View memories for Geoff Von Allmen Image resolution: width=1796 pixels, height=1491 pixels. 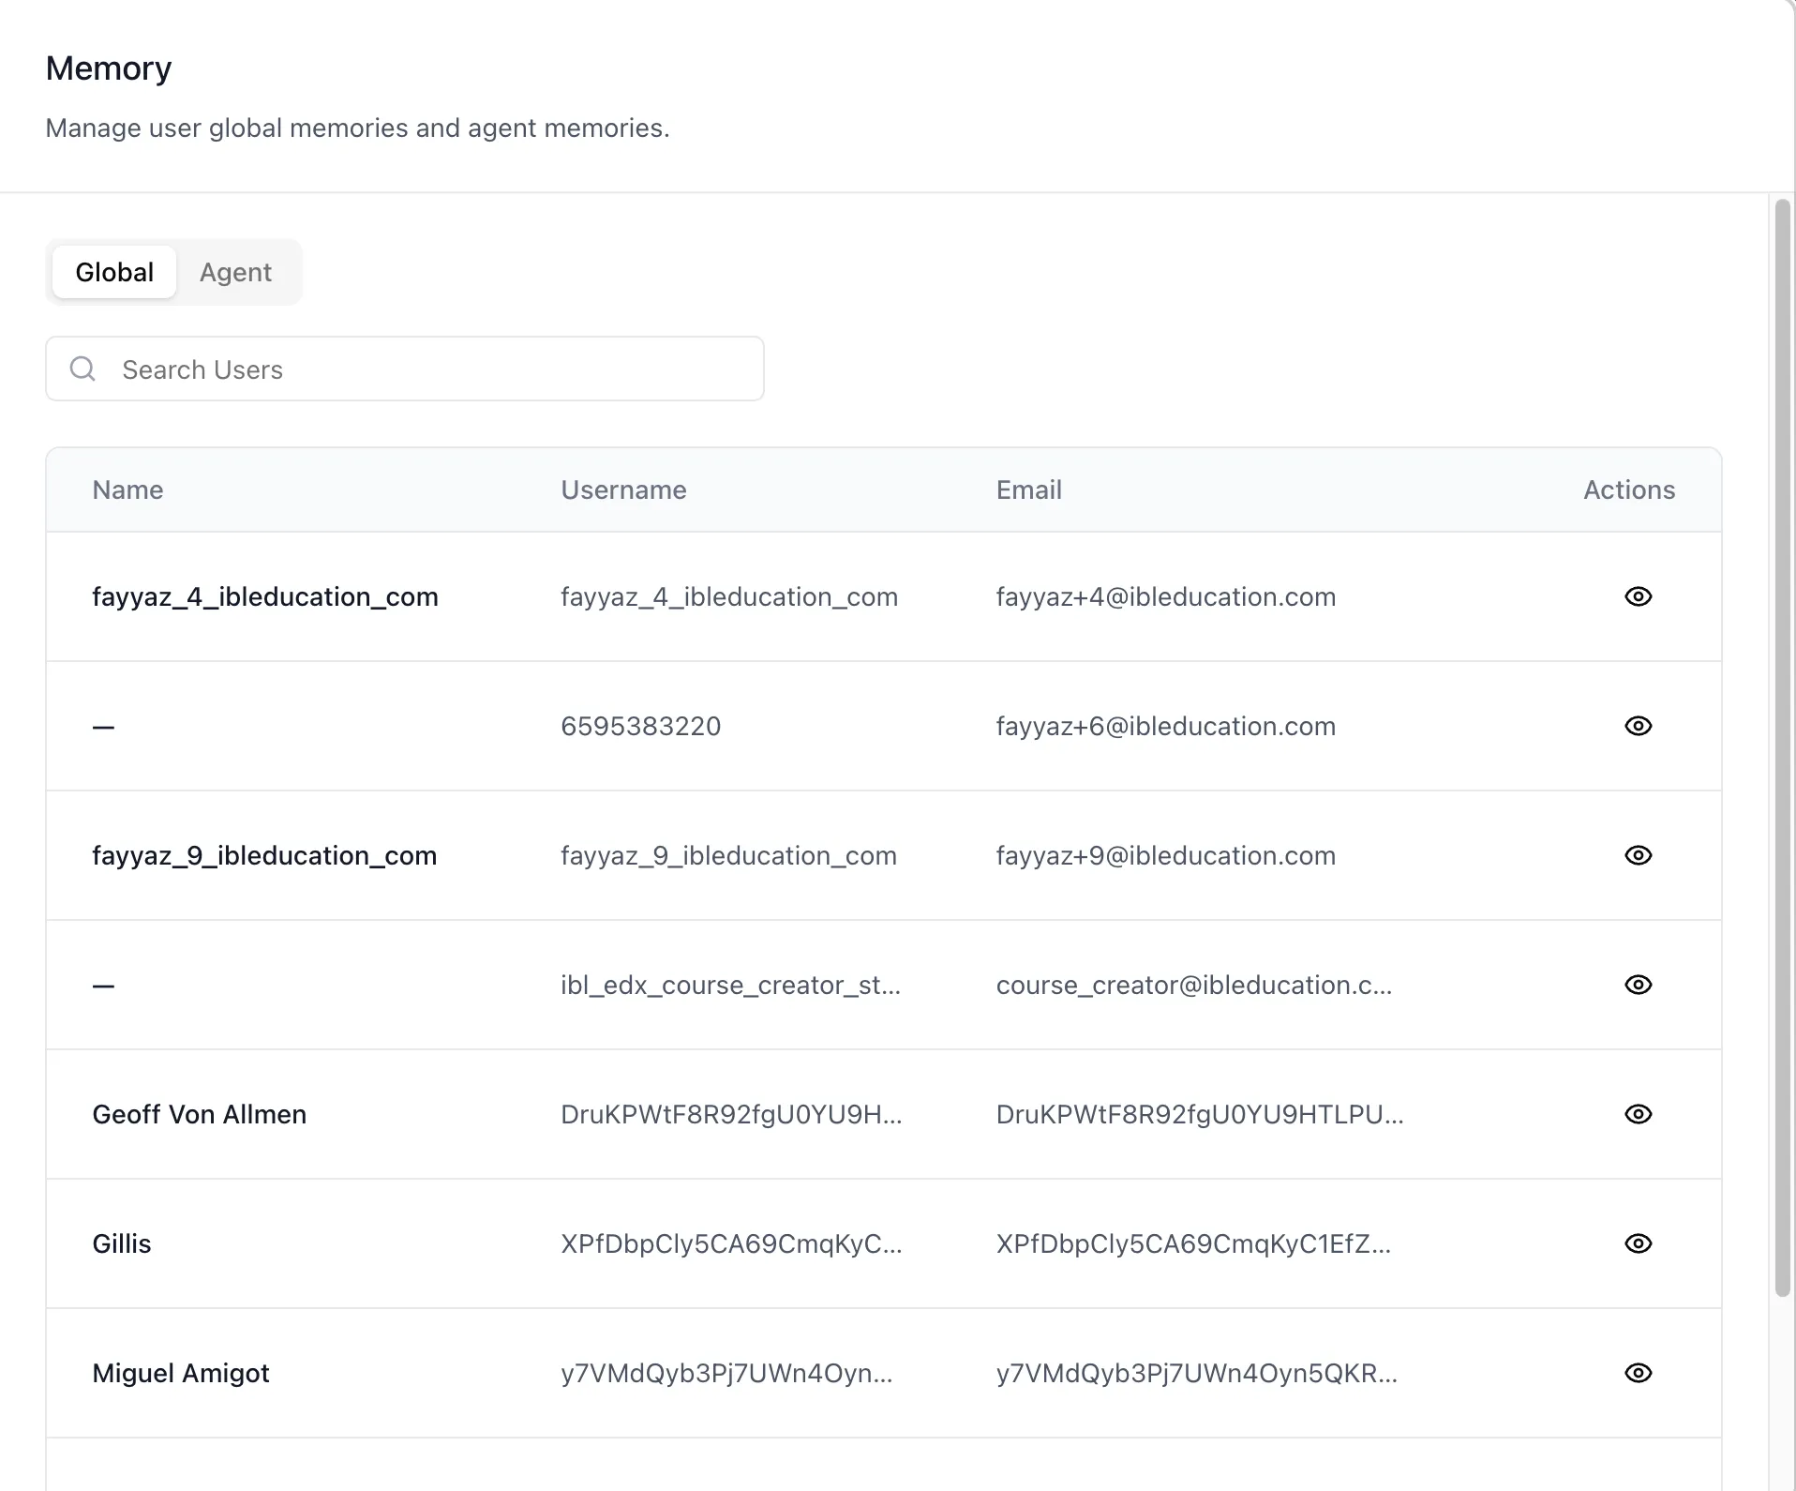click(x=1638, y=1114)
